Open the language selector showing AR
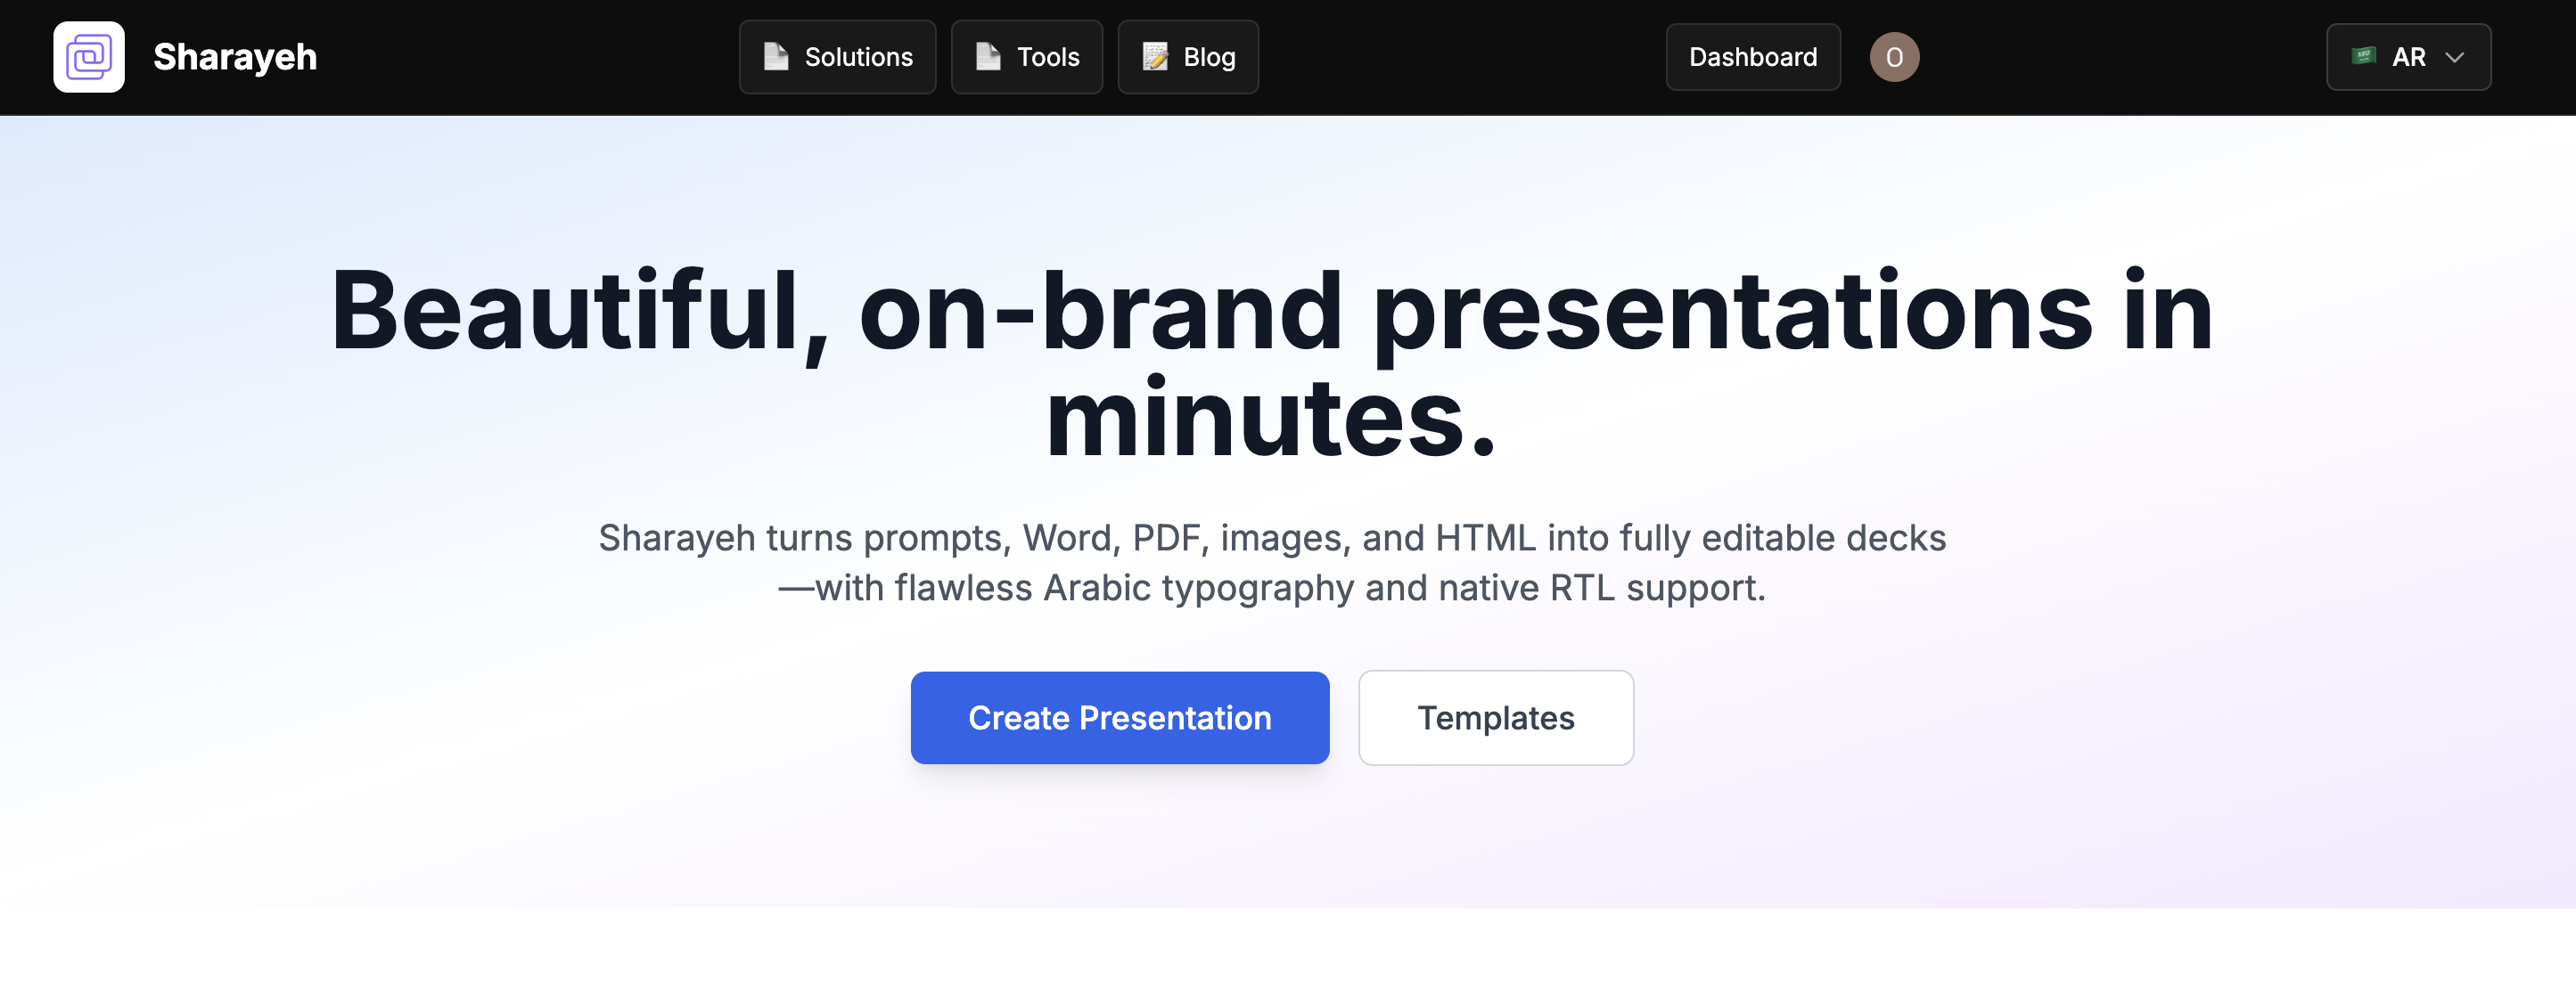 (2408, 57)
